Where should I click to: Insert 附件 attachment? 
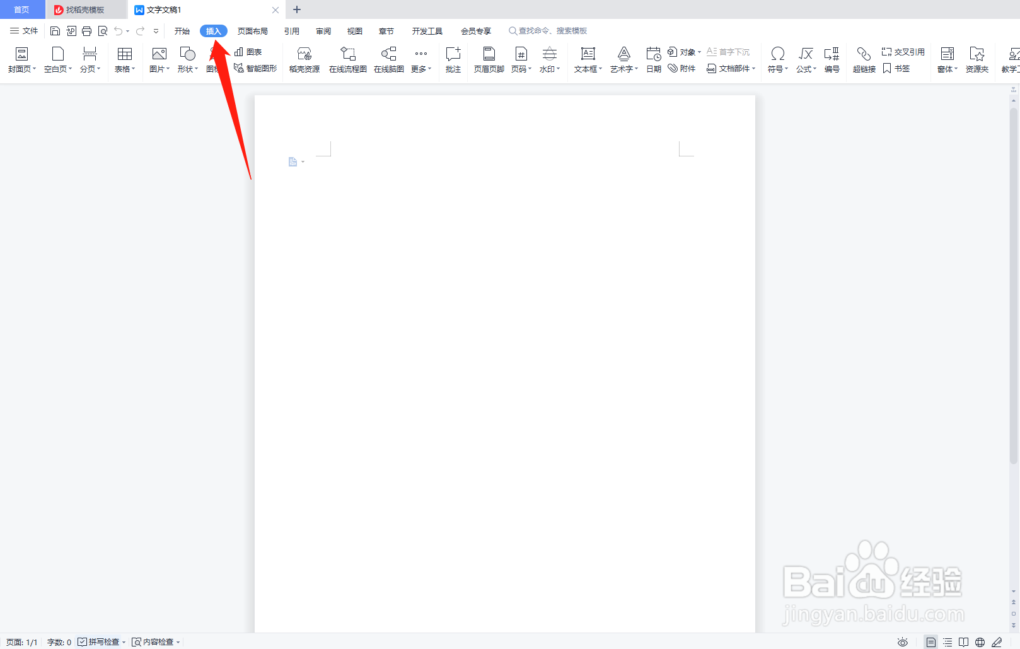click(x=682, y=68)
